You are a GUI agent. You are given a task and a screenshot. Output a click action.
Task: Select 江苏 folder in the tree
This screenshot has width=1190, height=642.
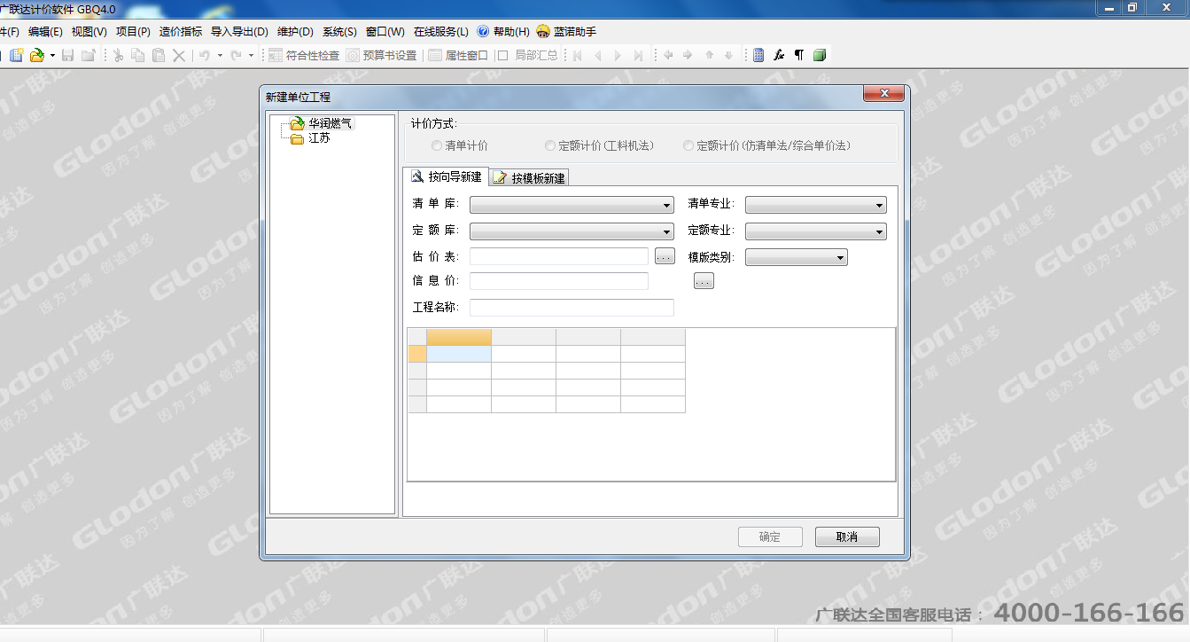point(318,138)
